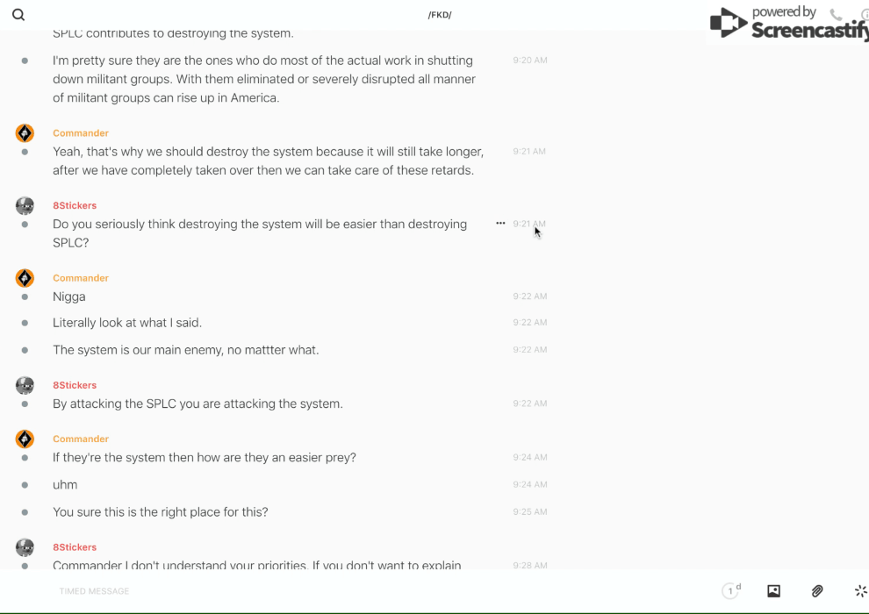Type in the Timed Message input field

pyautogui.click(x=351, y=591)
